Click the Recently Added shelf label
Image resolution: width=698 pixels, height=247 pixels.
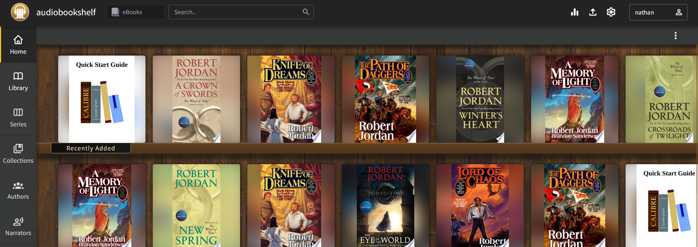point(91,148)
